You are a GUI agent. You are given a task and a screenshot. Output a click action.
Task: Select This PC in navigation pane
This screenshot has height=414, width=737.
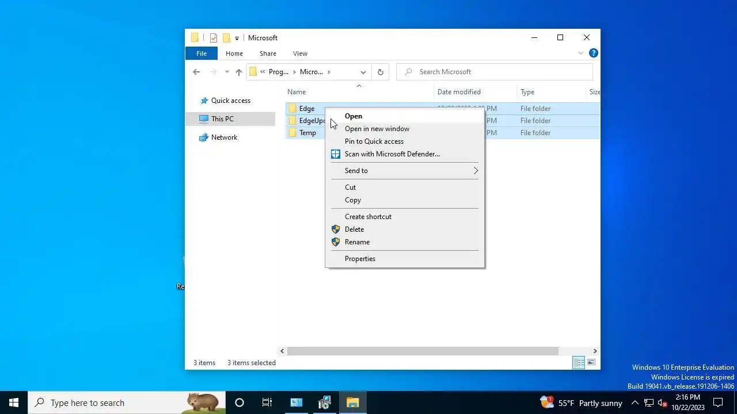(222, 119)
